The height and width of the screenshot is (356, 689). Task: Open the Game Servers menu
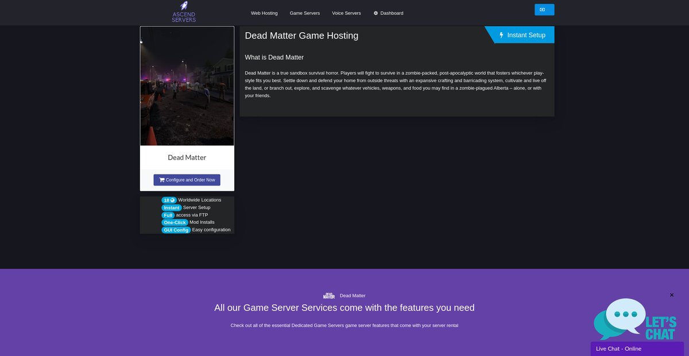[305, 13]
